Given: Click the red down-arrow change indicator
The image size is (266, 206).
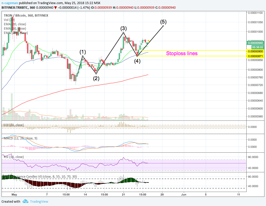Looking at the screenshot, I should [x=55, y=8].
